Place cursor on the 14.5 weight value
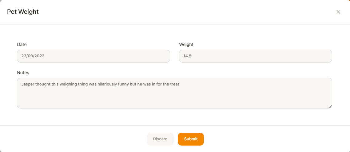Screen dimensions: 350x152 [x=187, y=56]
